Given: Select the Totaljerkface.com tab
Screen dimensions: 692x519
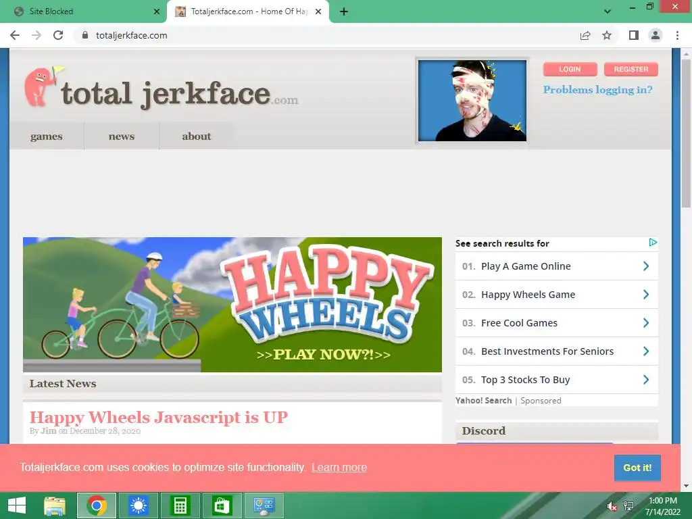Looking at the screenshot, I should 248,11.
